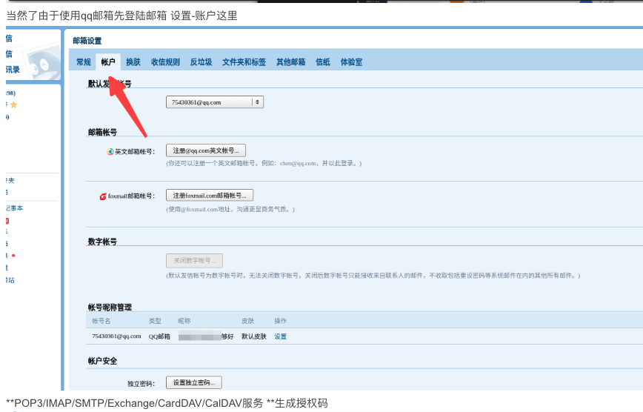Image resolution: width=643 pixels, height=412 pixels.
Task: Click the QQ邮箱 type cell
Action: point(159,336)
